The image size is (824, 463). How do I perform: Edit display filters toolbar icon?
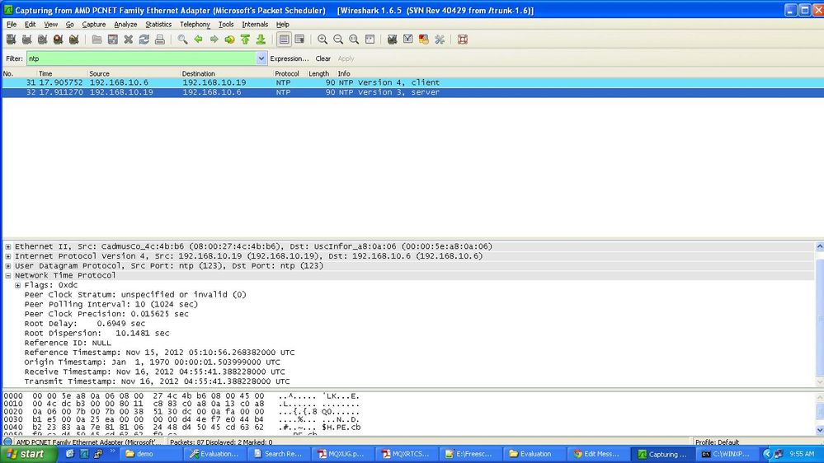pos(407,40)
